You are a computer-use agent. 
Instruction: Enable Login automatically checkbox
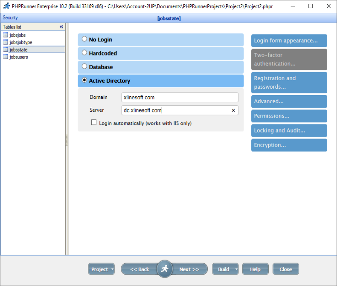[94, 122]
